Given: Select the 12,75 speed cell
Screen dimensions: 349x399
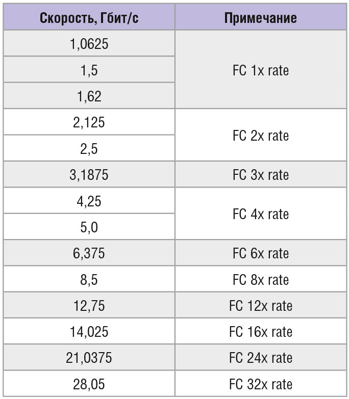Looking at the screenshot, I should [x=89, y=306].
